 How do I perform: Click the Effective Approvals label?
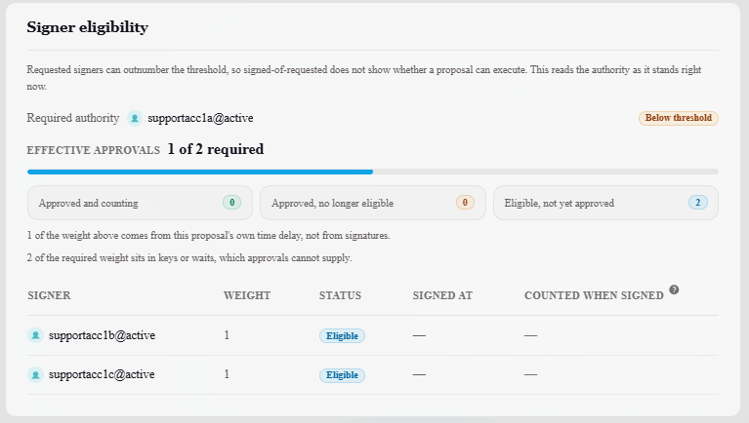point(93,150)
